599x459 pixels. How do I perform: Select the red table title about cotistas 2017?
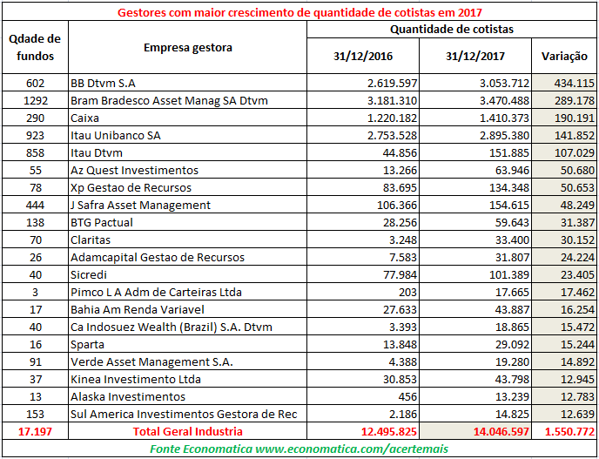299,12
